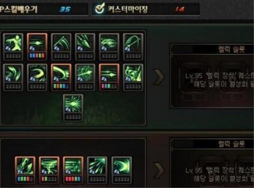Click the upper 렐릭 슬롯 header
This screenshot has width=254, height=188.
[x=231, y=49]
